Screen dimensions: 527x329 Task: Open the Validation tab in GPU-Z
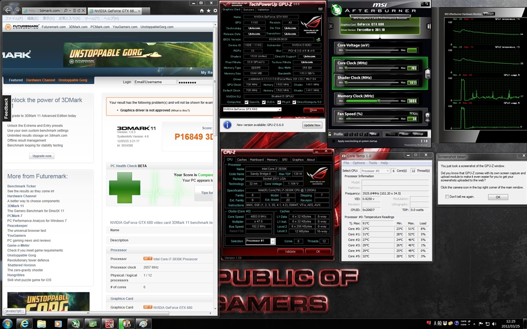click(263, 9)
